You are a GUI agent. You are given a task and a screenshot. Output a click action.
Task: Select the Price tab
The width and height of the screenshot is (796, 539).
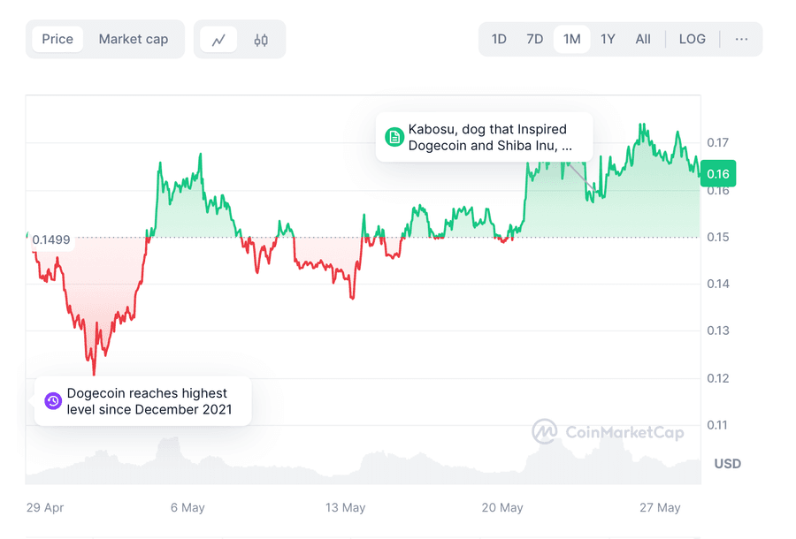pos(57,39)
